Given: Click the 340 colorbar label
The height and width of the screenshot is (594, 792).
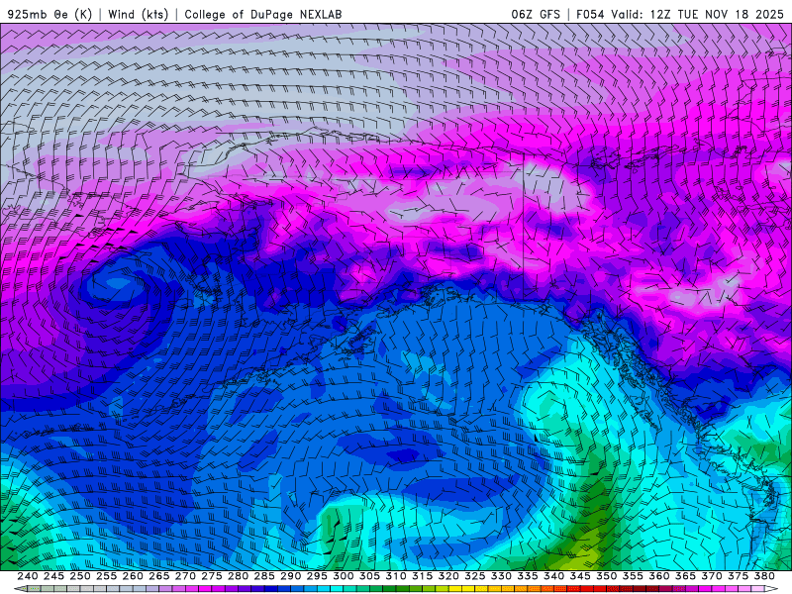Looking at the screenshot, I should 553,576.
